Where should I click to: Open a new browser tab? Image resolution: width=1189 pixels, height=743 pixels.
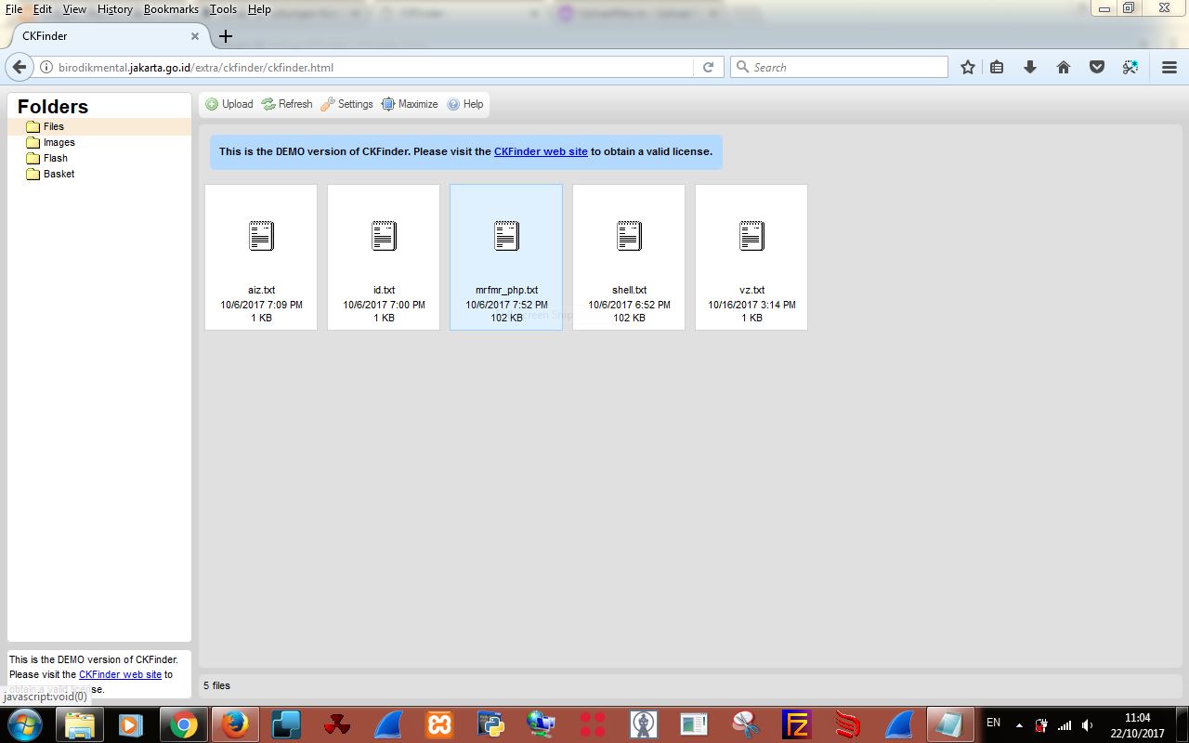226,36
